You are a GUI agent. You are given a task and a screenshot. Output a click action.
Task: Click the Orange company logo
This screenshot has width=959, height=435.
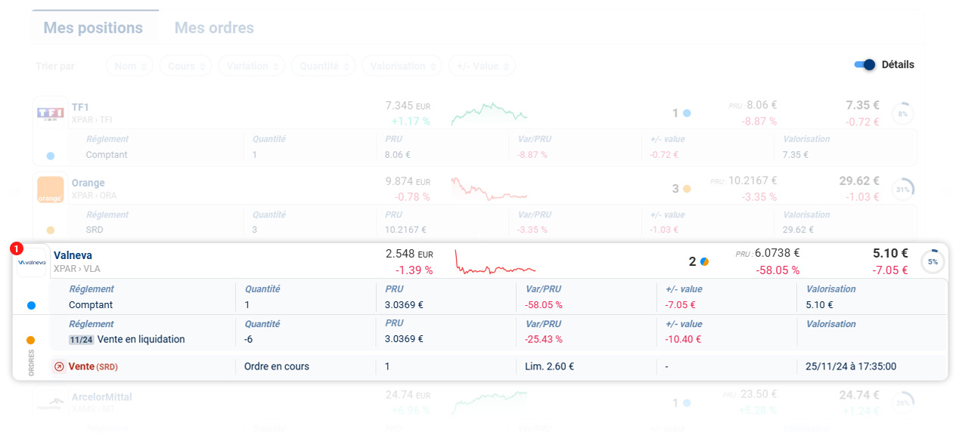50,190
